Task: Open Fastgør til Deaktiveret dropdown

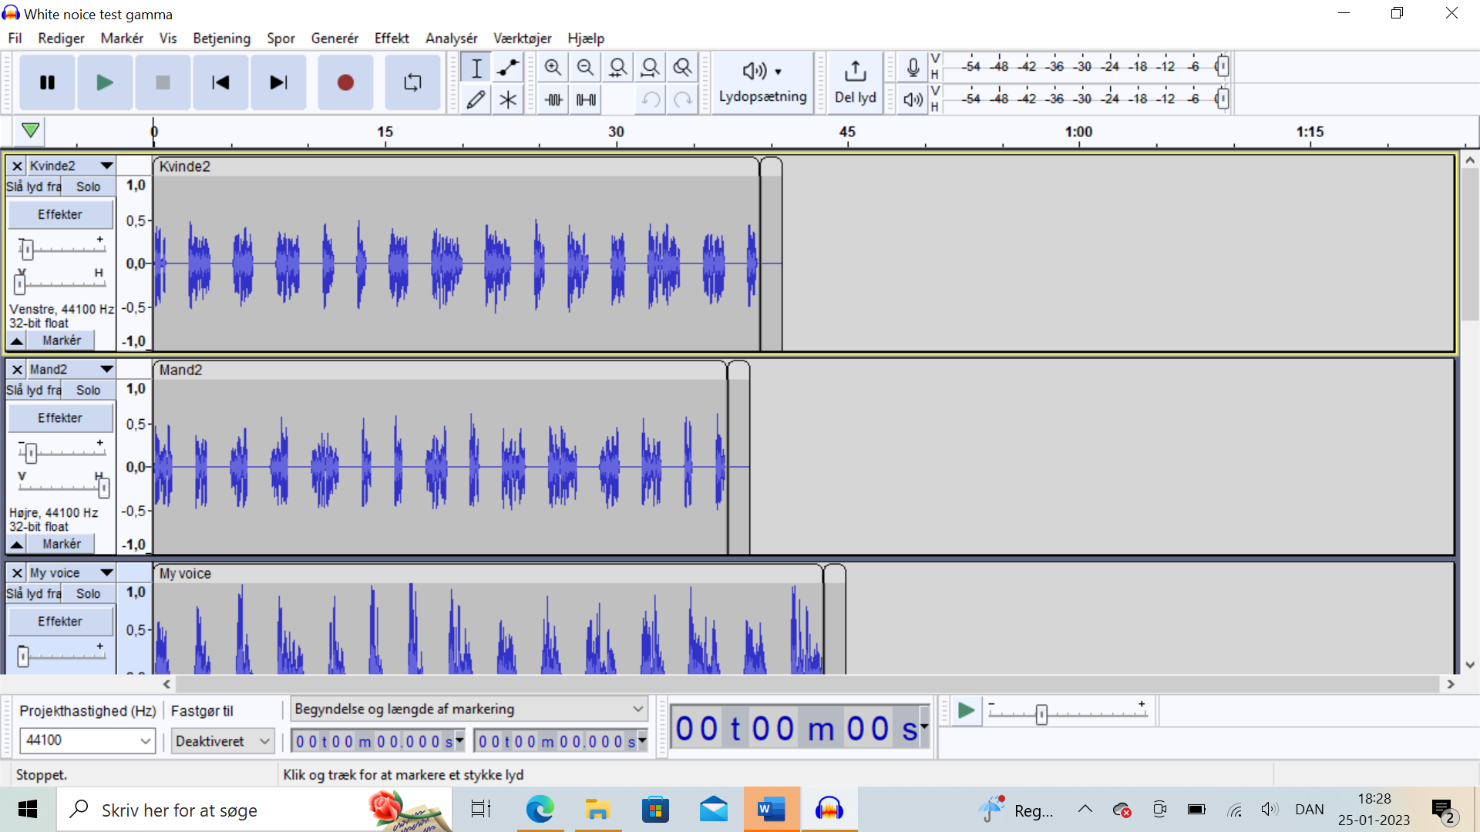Action: [x=223, y=741]
